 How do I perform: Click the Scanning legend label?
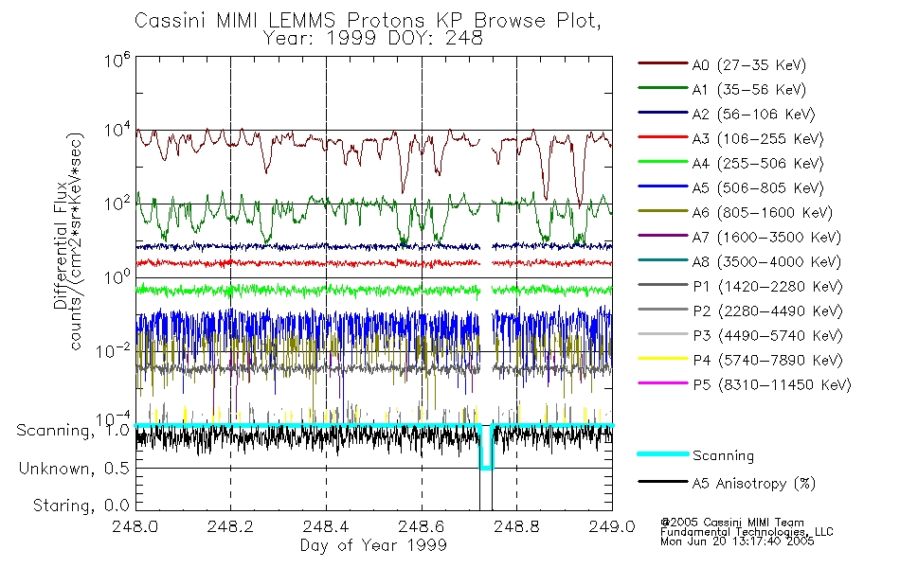[723, 456]
